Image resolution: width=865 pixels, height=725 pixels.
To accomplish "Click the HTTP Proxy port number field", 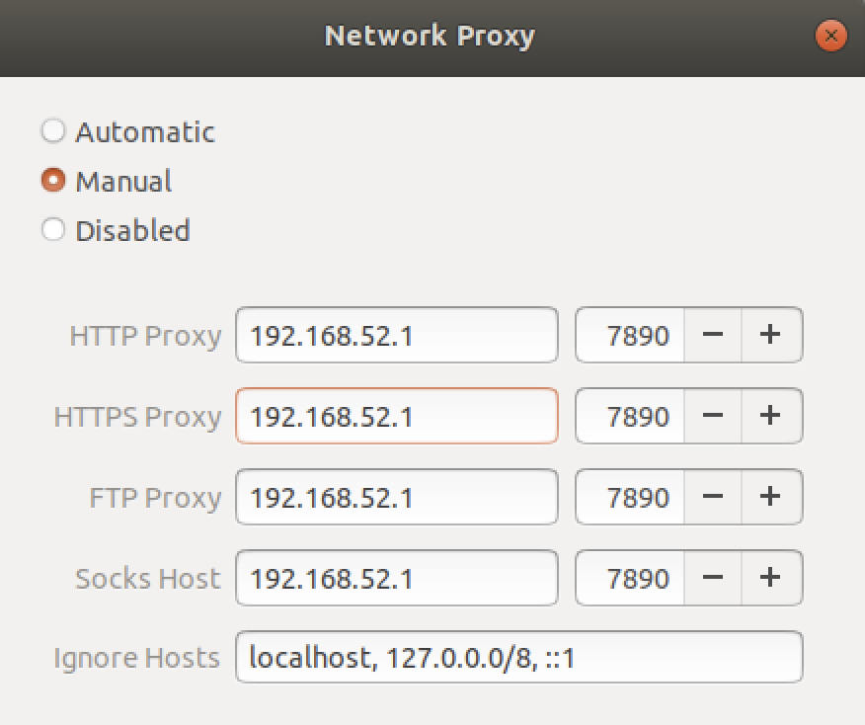I will pos(629,335).
